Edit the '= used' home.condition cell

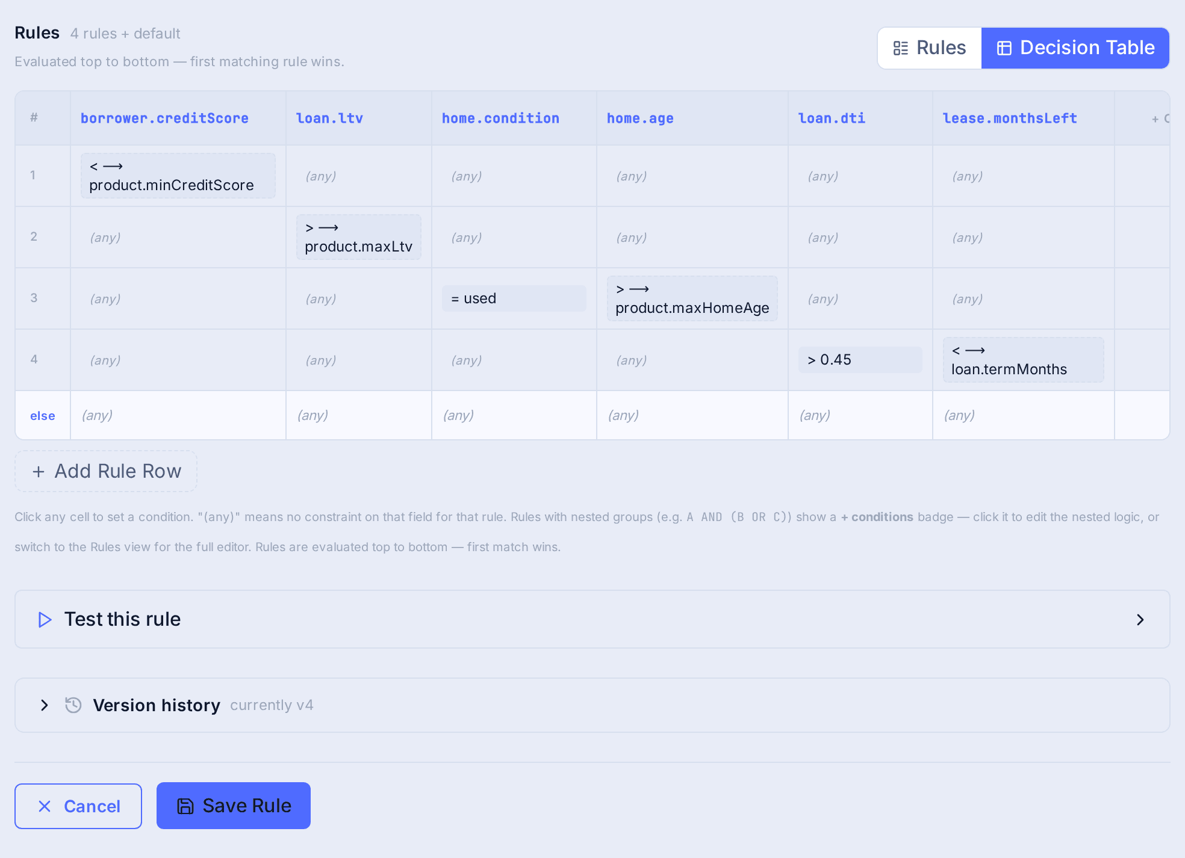[514, 298]
